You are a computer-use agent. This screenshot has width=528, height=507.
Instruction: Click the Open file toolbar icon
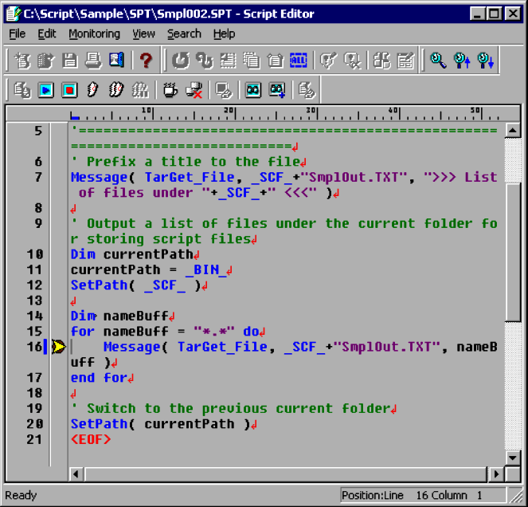coord(46,61)
